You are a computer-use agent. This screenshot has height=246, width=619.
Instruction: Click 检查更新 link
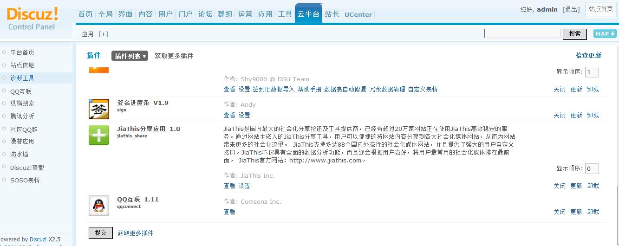[x=588, y=56]
